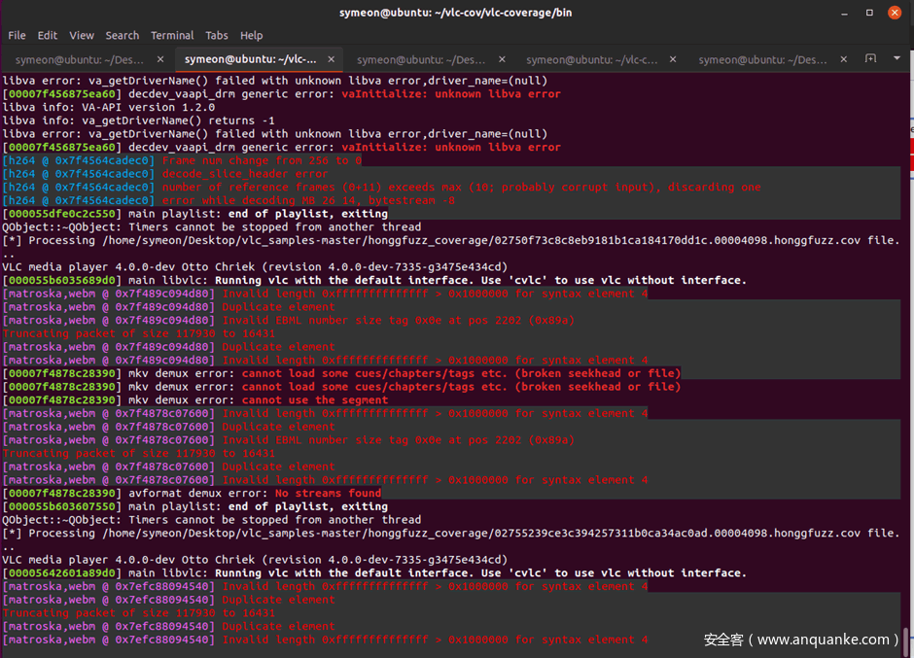Close the fourth terminal tab
This screenshot has height=658, width=914.
click(674, 59)
